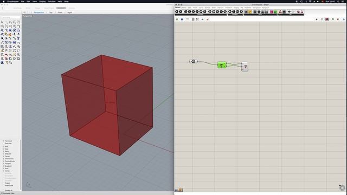Toggle the Perpendicular object snap
The image size is (347, 195).
(9, 161)
